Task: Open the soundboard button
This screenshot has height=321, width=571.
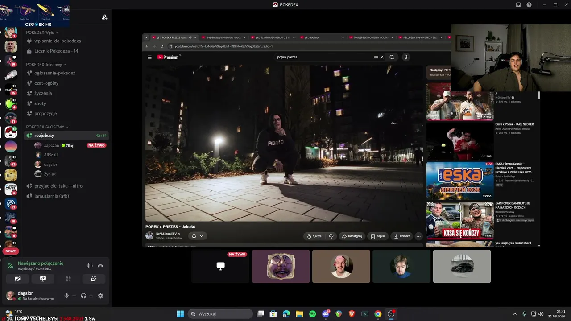Action: tap(94, 279)
